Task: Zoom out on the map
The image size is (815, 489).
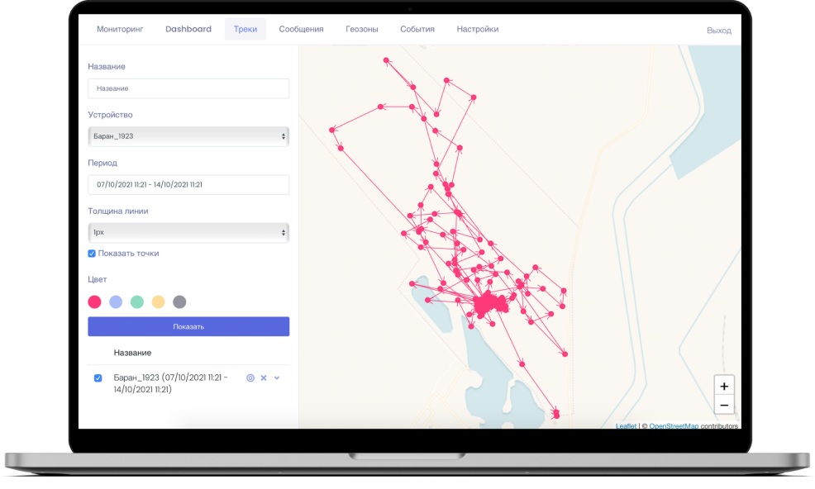Action: pos(724,406)
